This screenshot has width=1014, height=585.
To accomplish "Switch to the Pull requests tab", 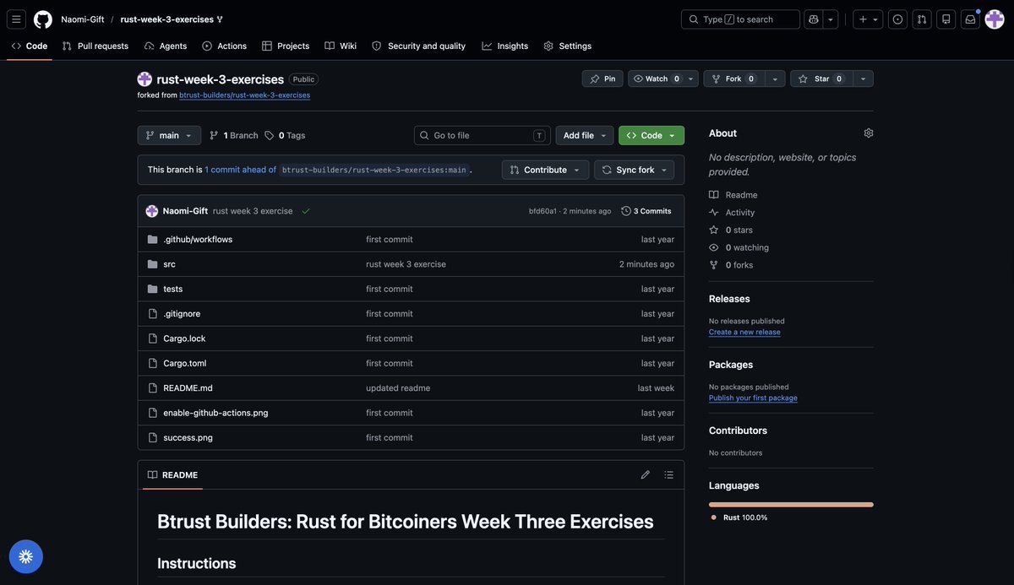I will [x=95, y=46].
